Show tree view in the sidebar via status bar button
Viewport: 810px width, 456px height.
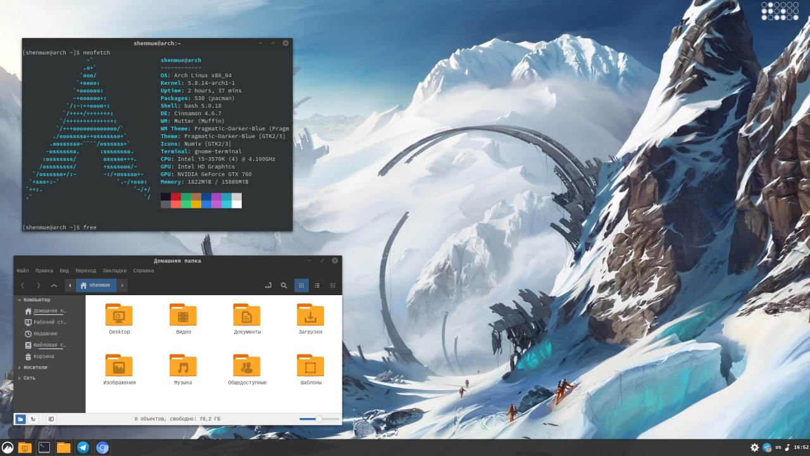[x=33, y=419]
